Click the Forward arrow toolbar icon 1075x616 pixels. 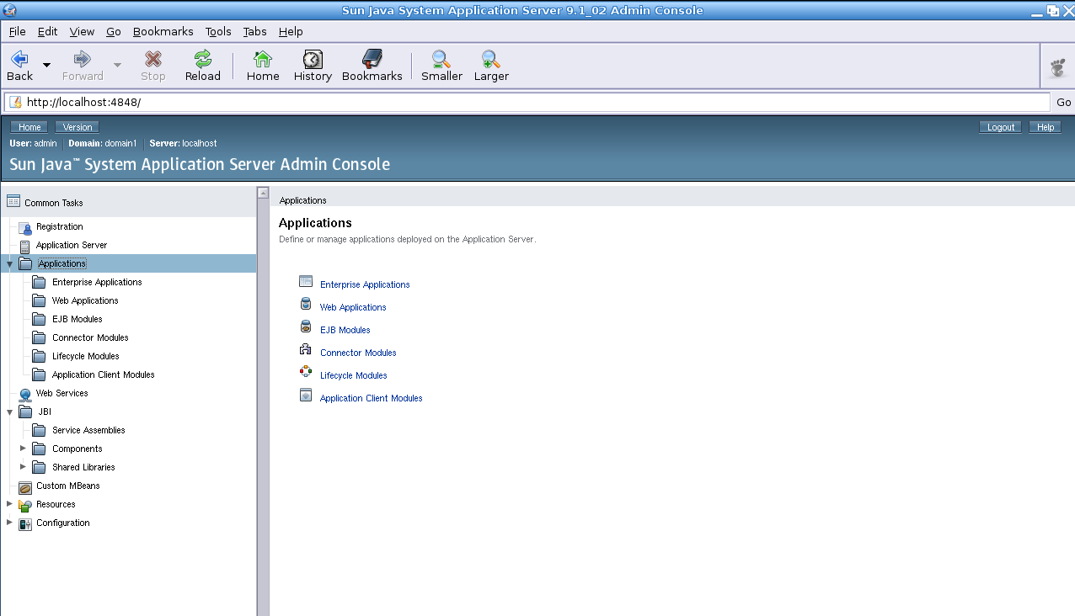click(x=82, y=59)
